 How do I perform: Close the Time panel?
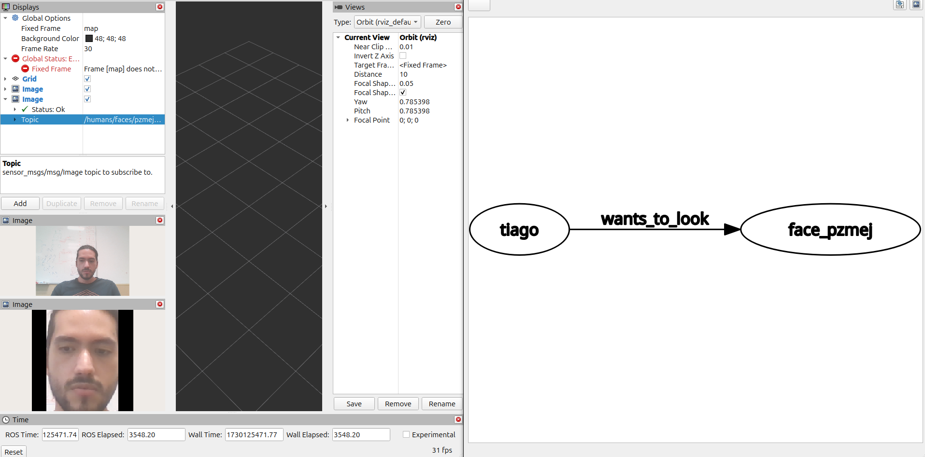point(458,419)
